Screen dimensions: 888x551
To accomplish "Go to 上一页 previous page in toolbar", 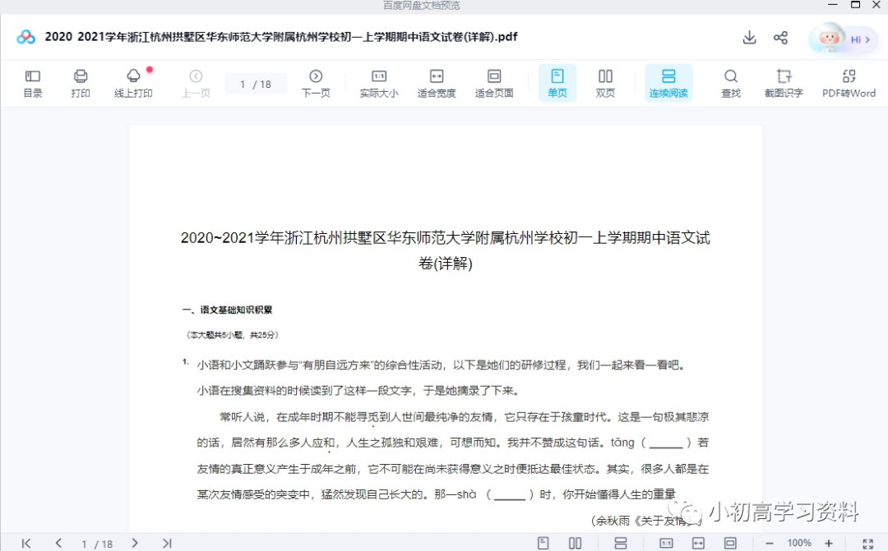I will [196, 83].
